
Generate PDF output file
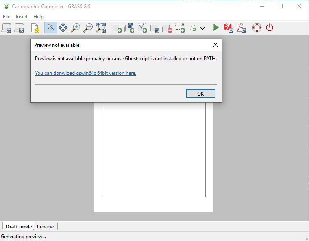pyautogui.click(x=241, y=28)
